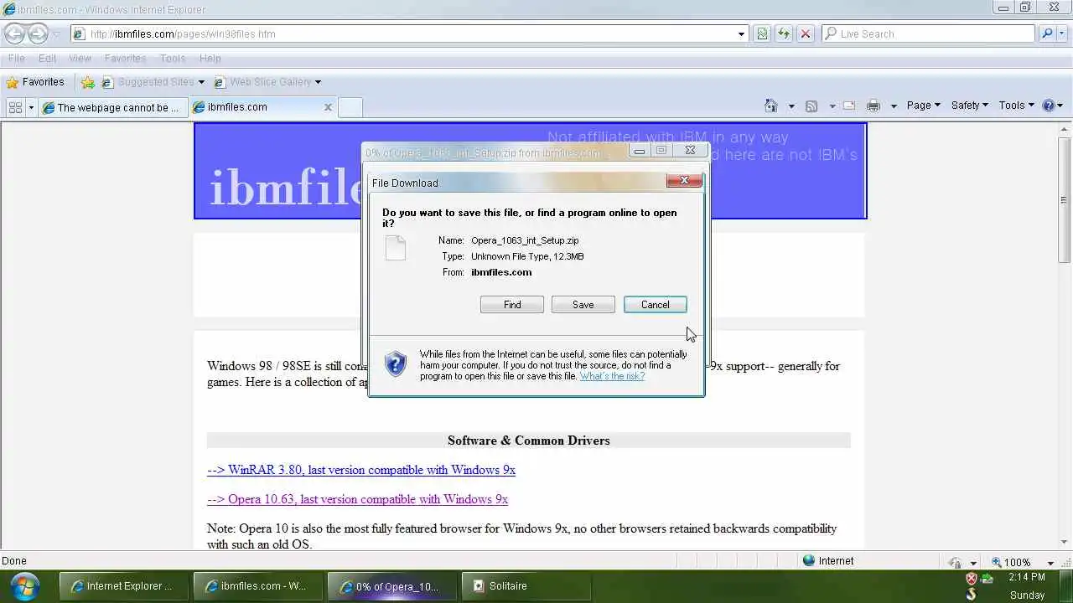Open the Help menu
The width and height of the screenshot is (1073, 603).
(x=210, y=58)
